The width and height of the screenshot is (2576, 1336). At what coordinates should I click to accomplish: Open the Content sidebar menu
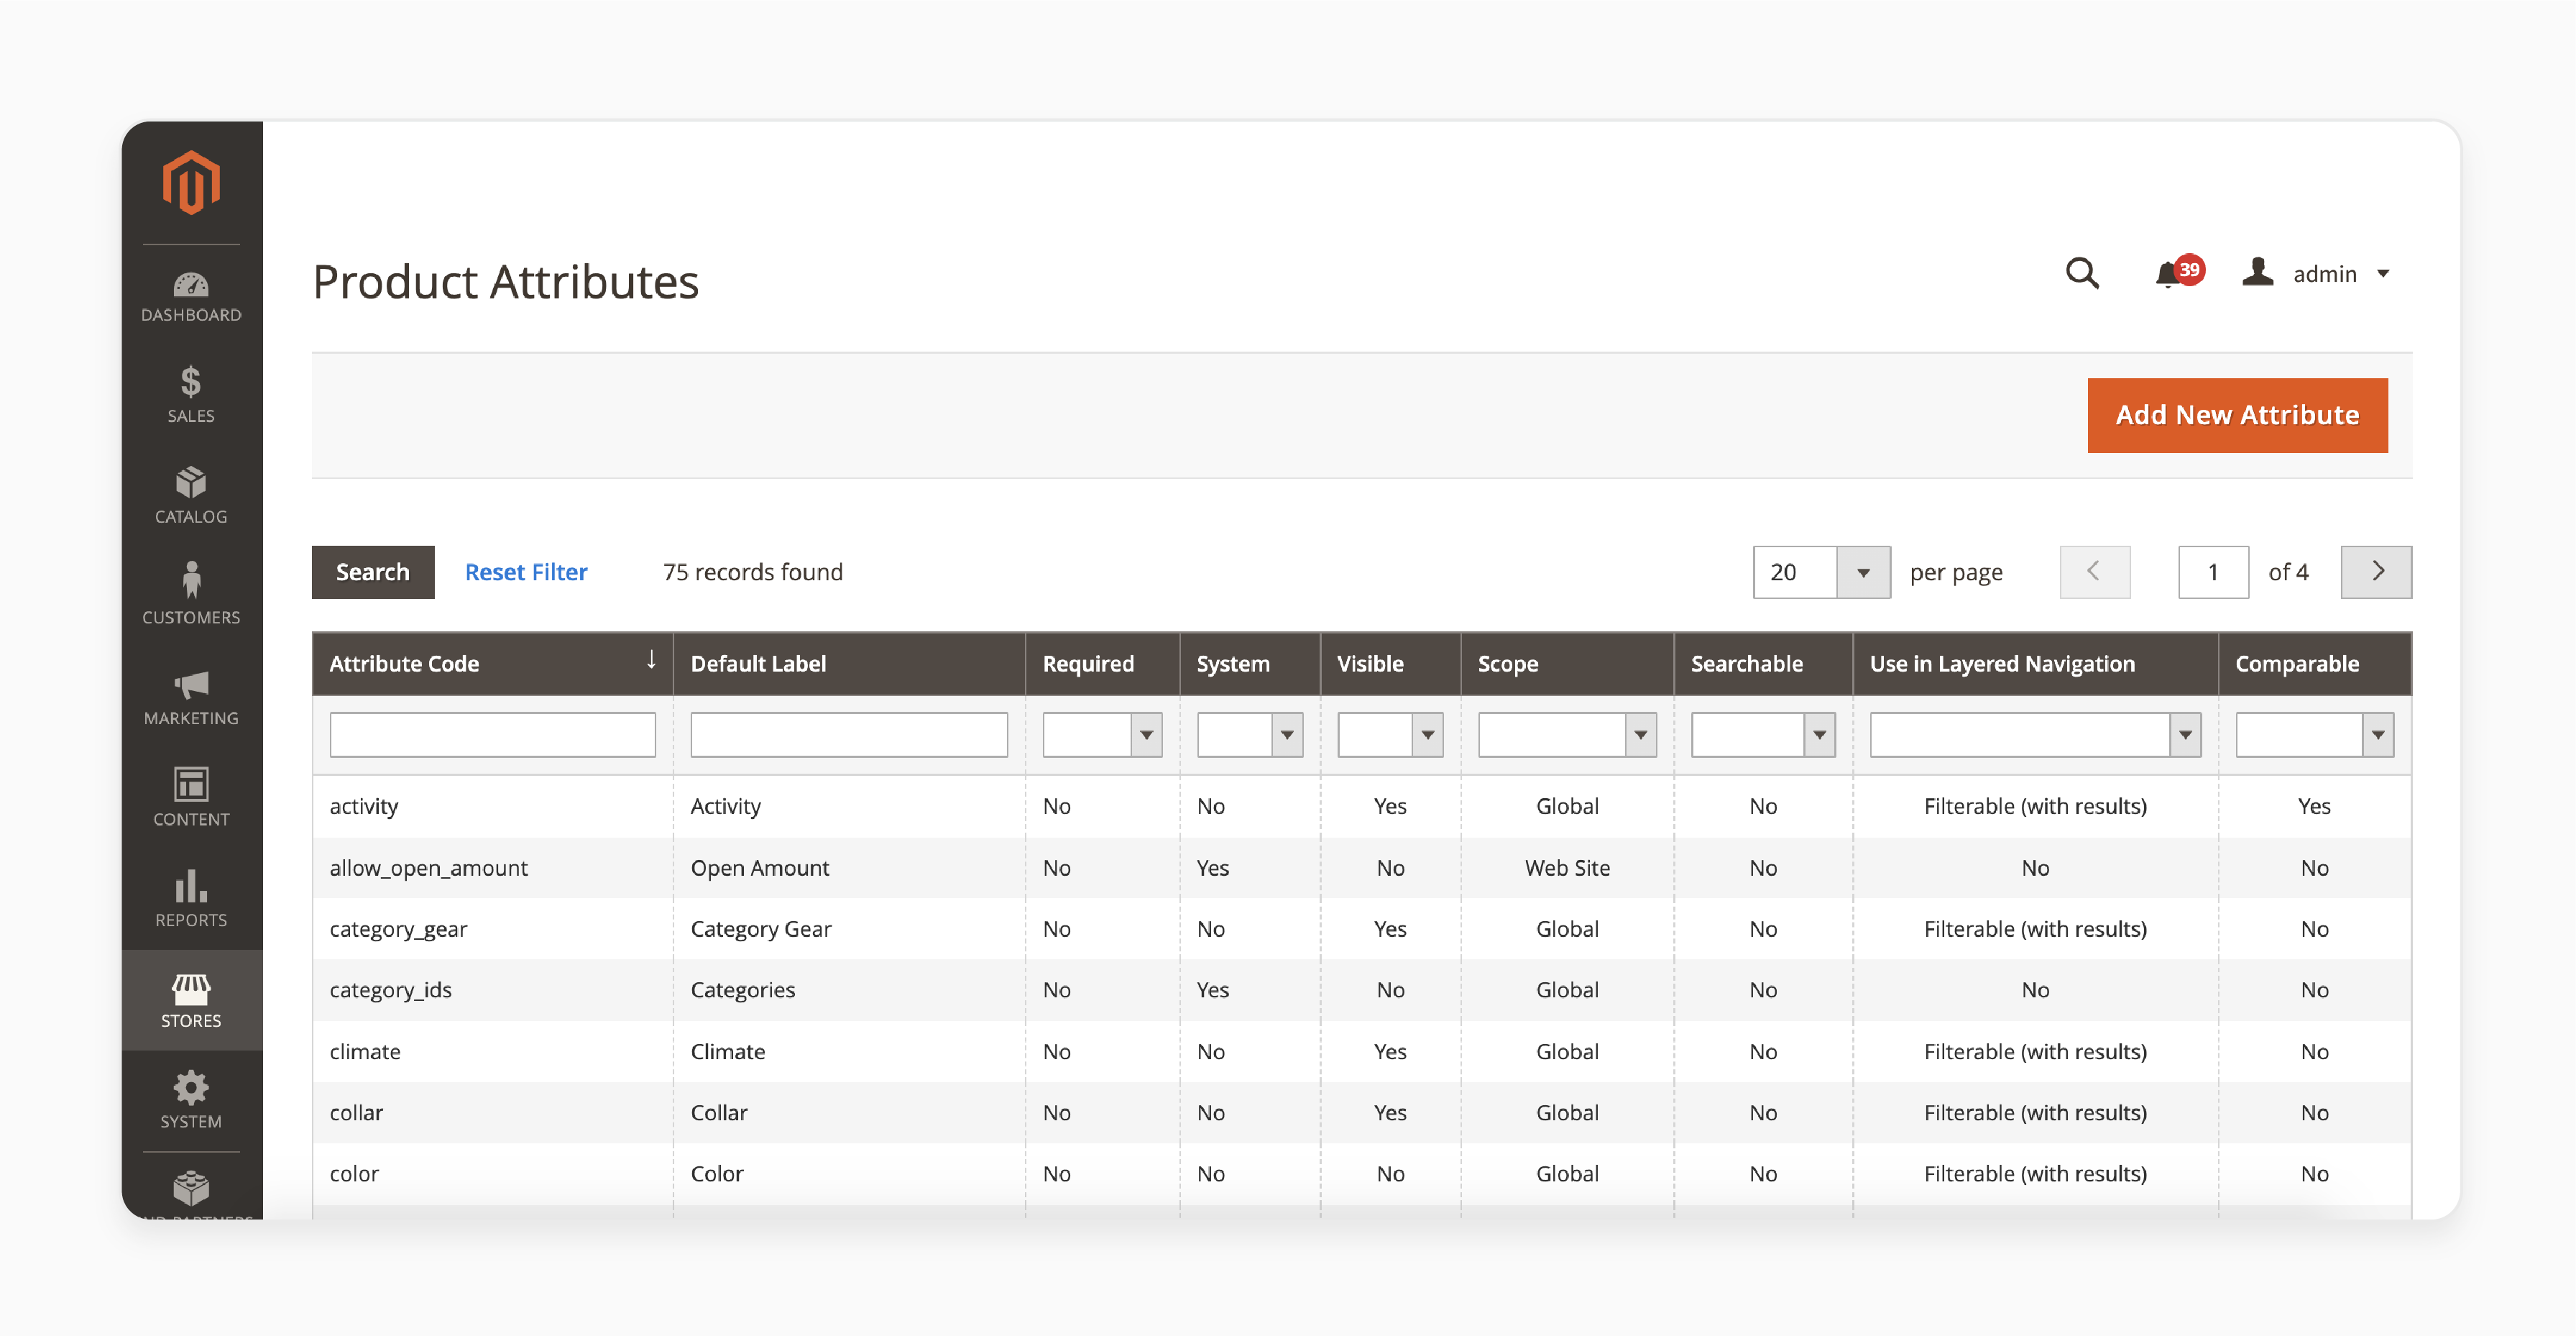191,799
